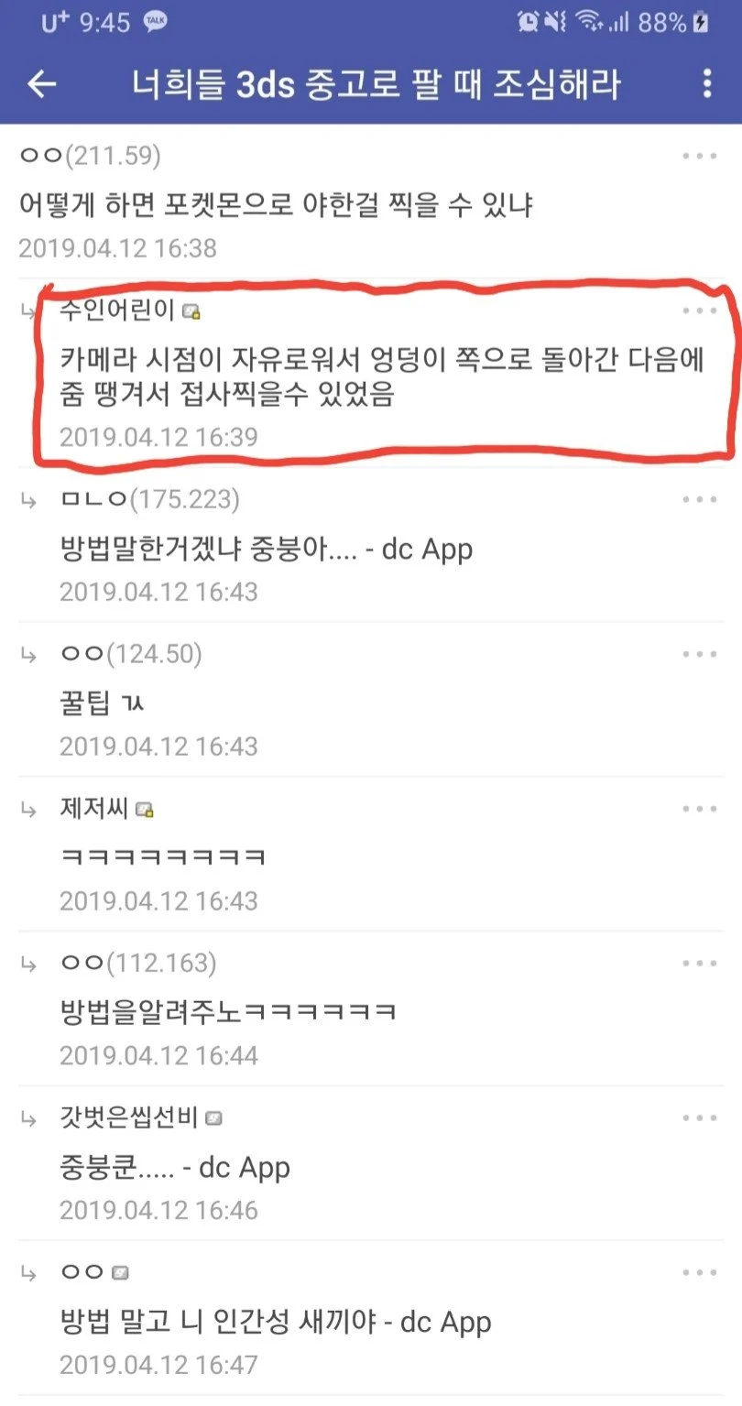Open more options for ㅁㄴㅇ(175.223) reply
Image resolution: width=742 pixels, height=1406 pixels.
pyautogui.click(x=700, y=499)
